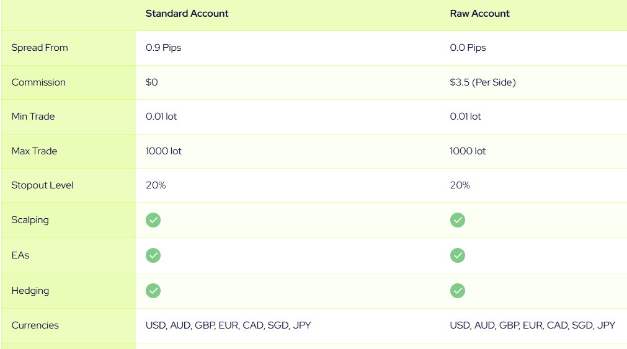Click the $3.5 (Per Side) commission value
The height and width of the screenshot is (349, 627).
click(x=482, y=82)
